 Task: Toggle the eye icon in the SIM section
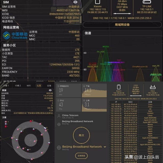[75, 2]
